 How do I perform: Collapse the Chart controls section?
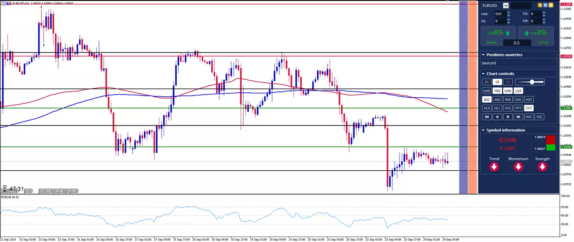[x=483, y=73]
